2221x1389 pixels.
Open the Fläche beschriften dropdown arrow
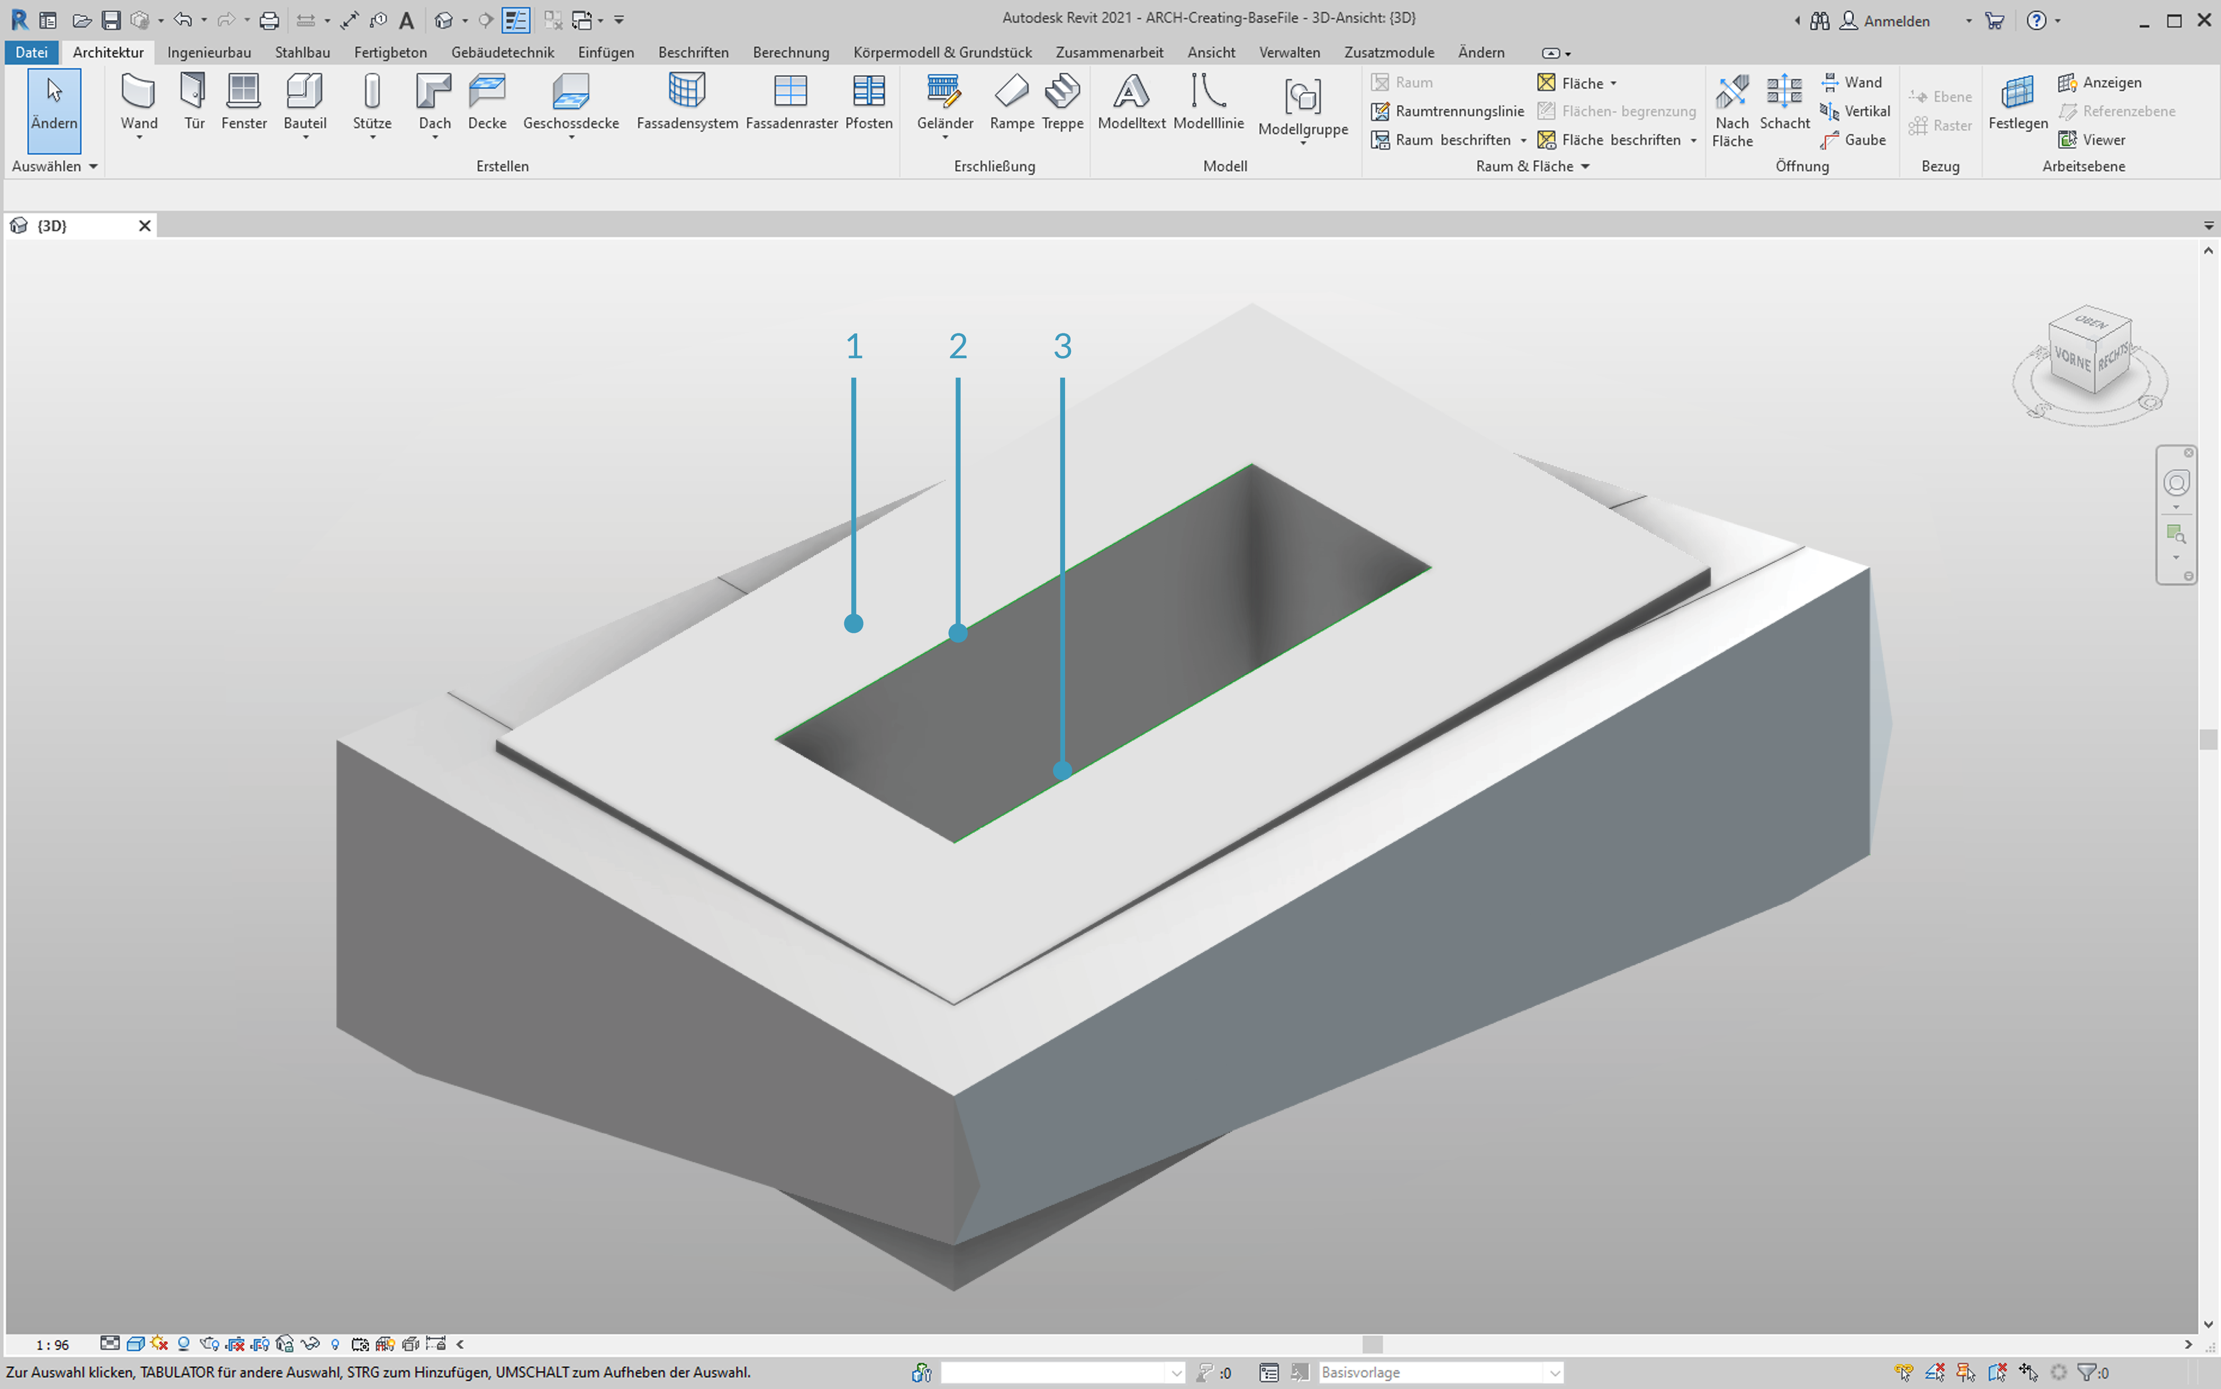1693,140
